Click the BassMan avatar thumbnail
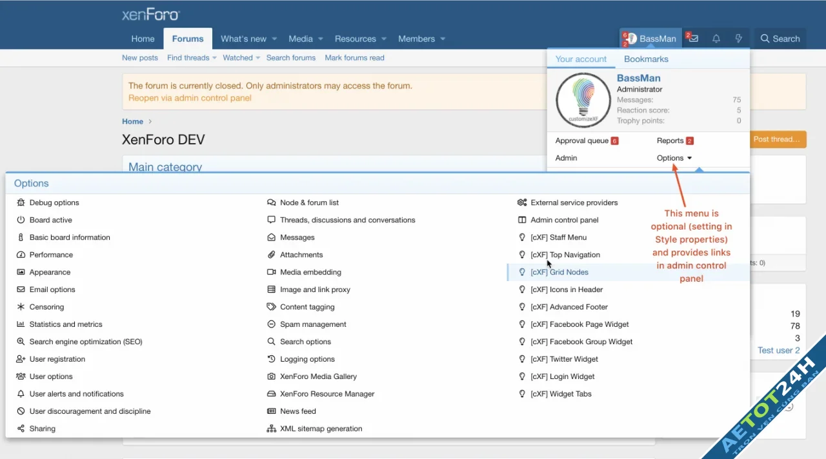Viewport: 826px width, 459px height. point(582,100)
